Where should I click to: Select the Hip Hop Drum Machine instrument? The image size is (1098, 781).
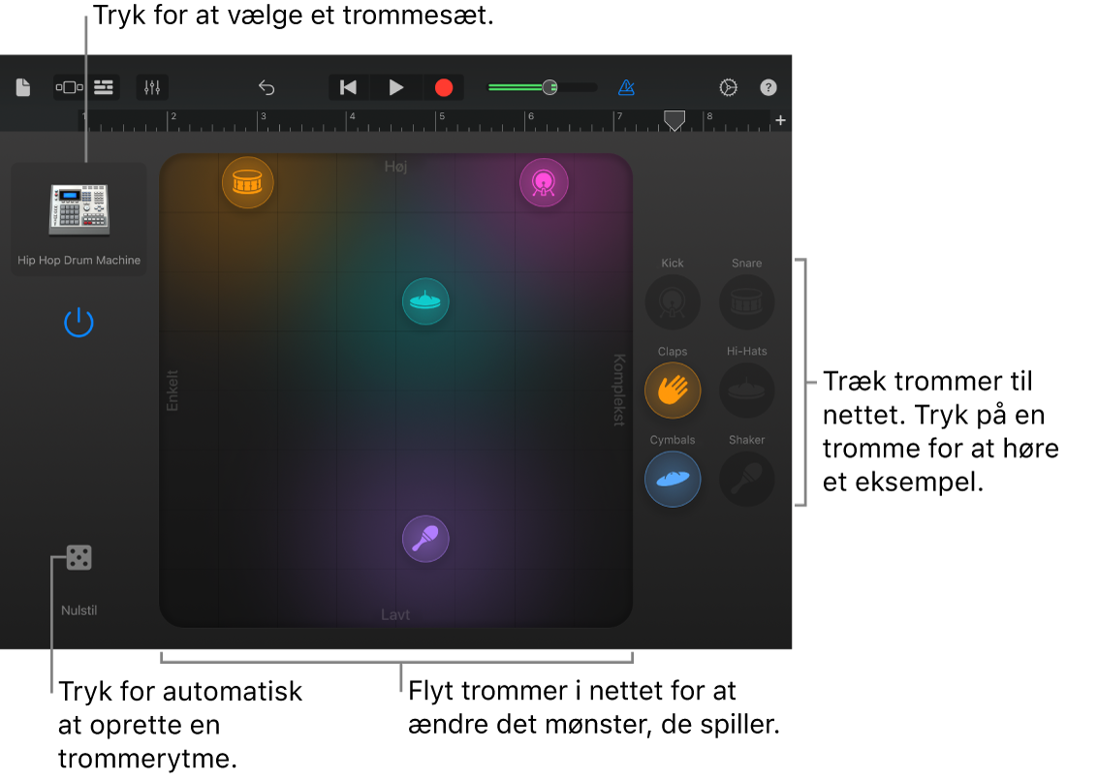(x=78, y=206)
